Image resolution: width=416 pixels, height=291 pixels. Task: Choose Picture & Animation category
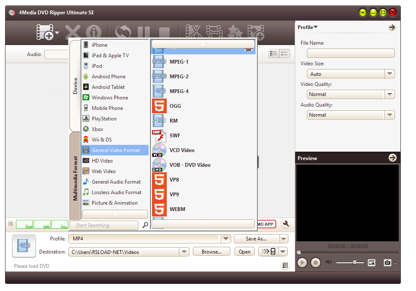pyautogui.click(x=115, y=203)
